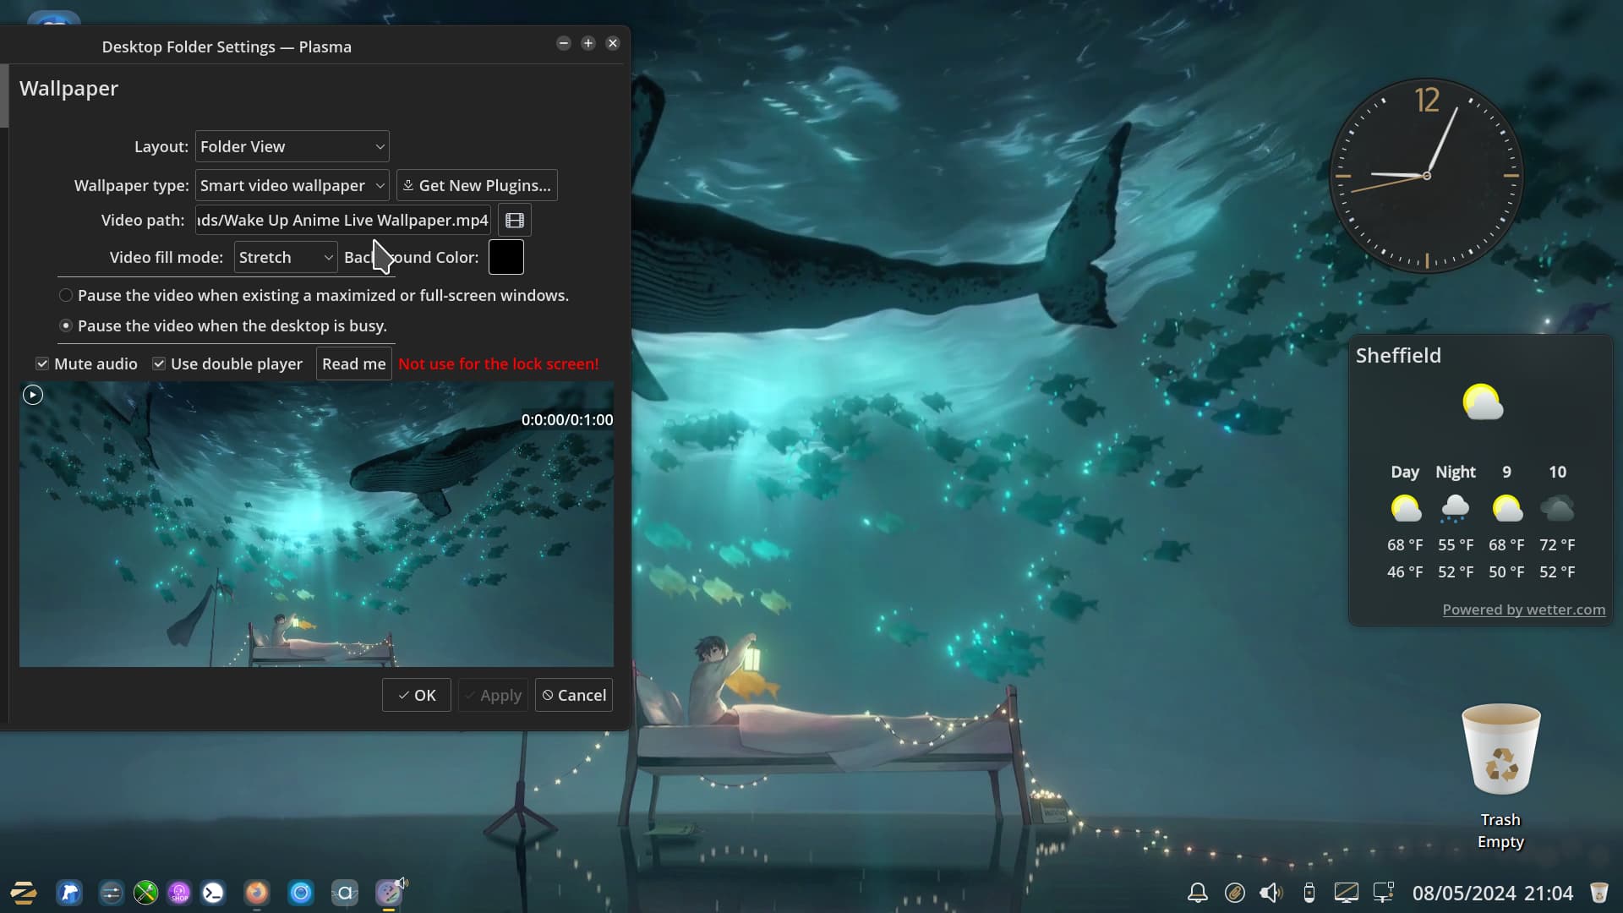Open the Video fill mode Stretch dropdown
Image resolution: width=1623 pixels, height=913 pixels.
(x=286, y=257)
